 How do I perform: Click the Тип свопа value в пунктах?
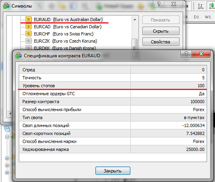(194, 117)
